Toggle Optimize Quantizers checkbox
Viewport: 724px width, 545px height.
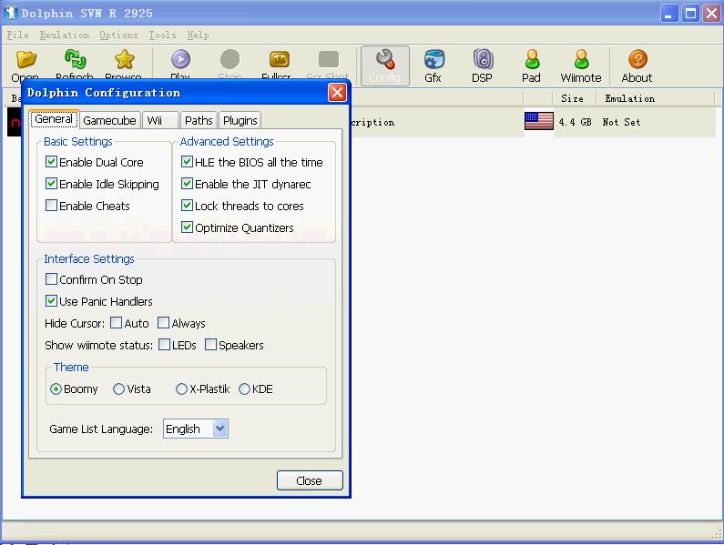click(x=187, y=227)
